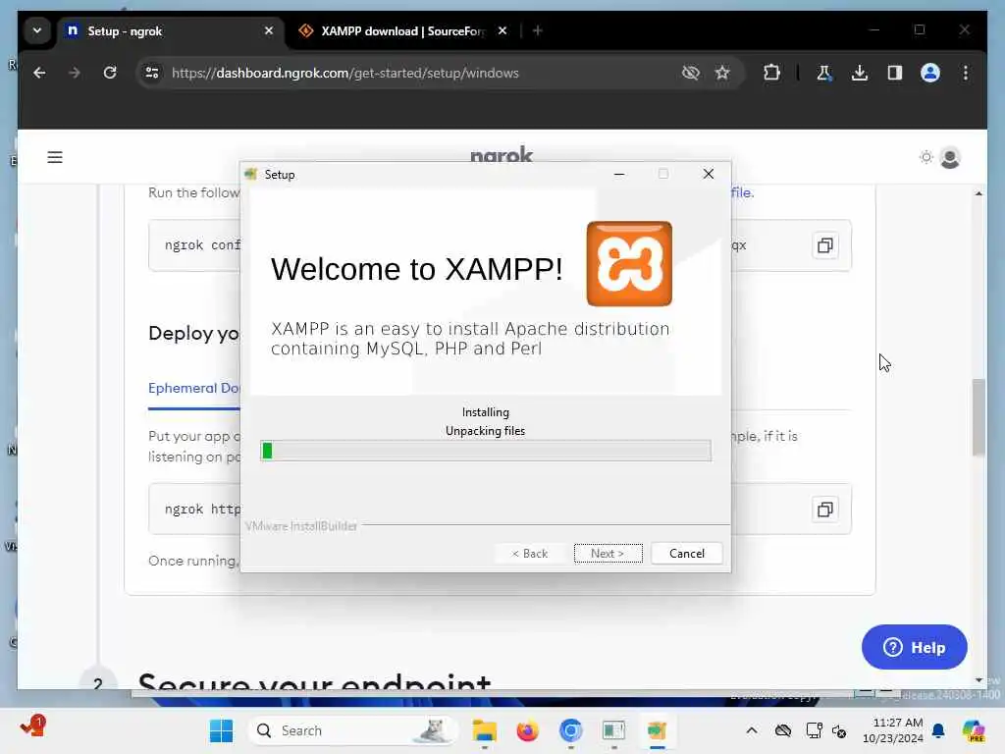Screen dimensions: 1005x754
Task: Open Chromium browser from the taskbar
Action: point(570,730)
